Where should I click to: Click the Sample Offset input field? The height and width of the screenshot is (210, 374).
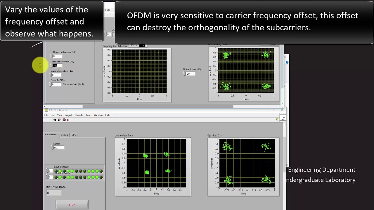coord(56,84)
